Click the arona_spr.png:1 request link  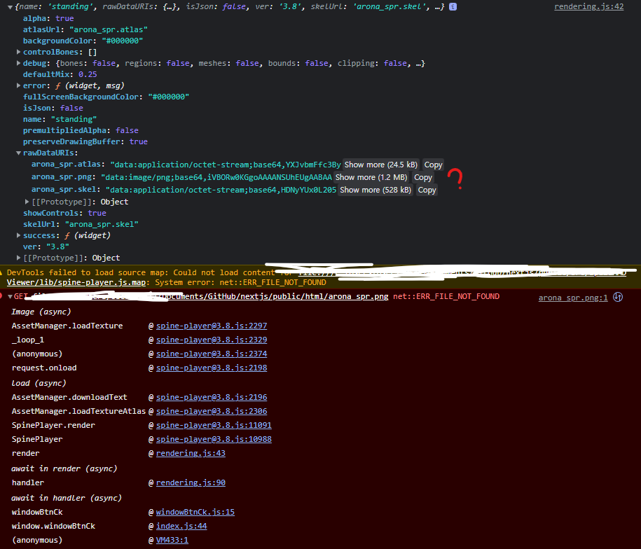[573, 296]
